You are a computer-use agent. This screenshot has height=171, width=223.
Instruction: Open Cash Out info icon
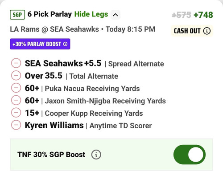[x=207, y=31]
